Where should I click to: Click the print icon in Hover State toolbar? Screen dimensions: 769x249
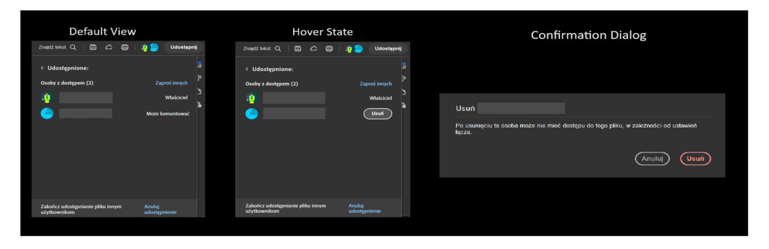click(329, 49)
